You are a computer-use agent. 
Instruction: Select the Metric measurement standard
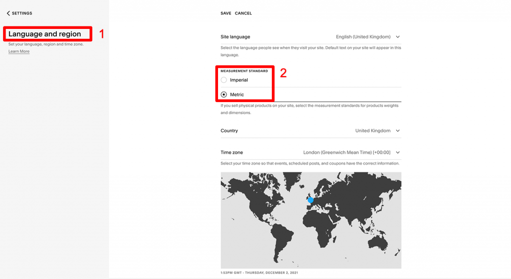tap(224, 95)
